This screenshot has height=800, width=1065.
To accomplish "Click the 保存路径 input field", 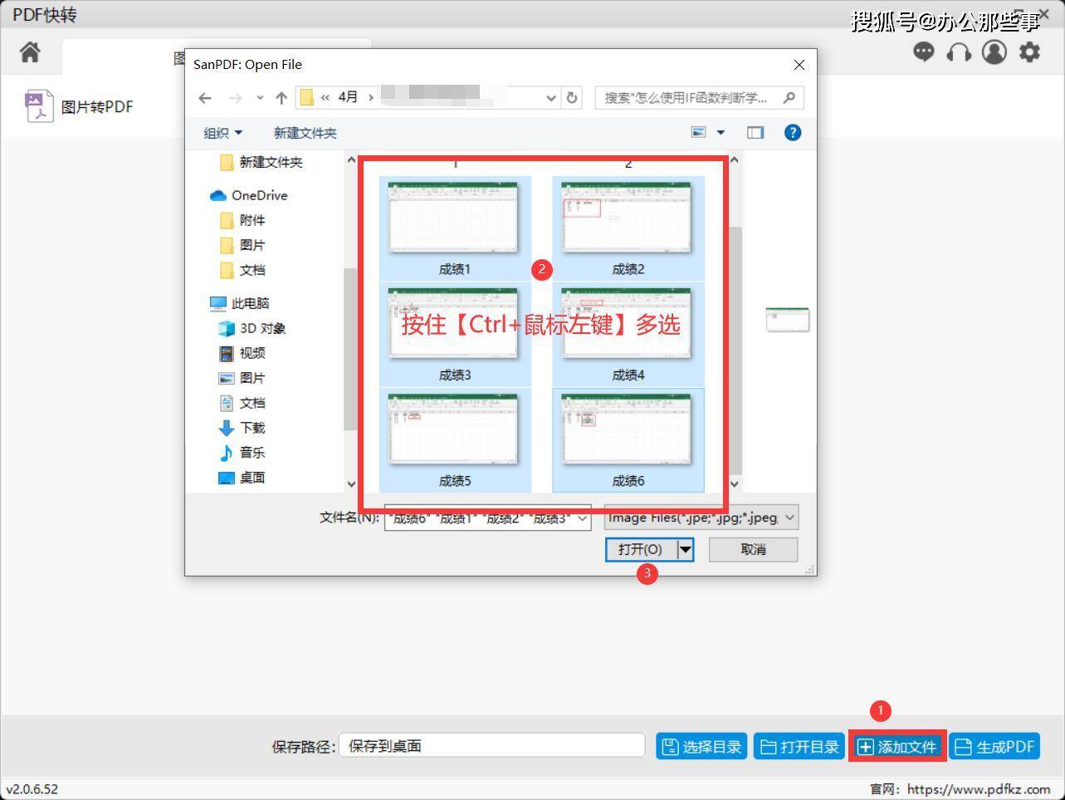I will click(x=491, y=745).
